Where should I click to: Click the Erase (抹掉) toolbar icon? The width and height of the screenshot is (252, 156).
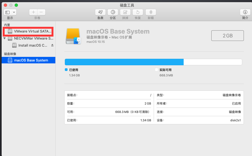(125, 12)
